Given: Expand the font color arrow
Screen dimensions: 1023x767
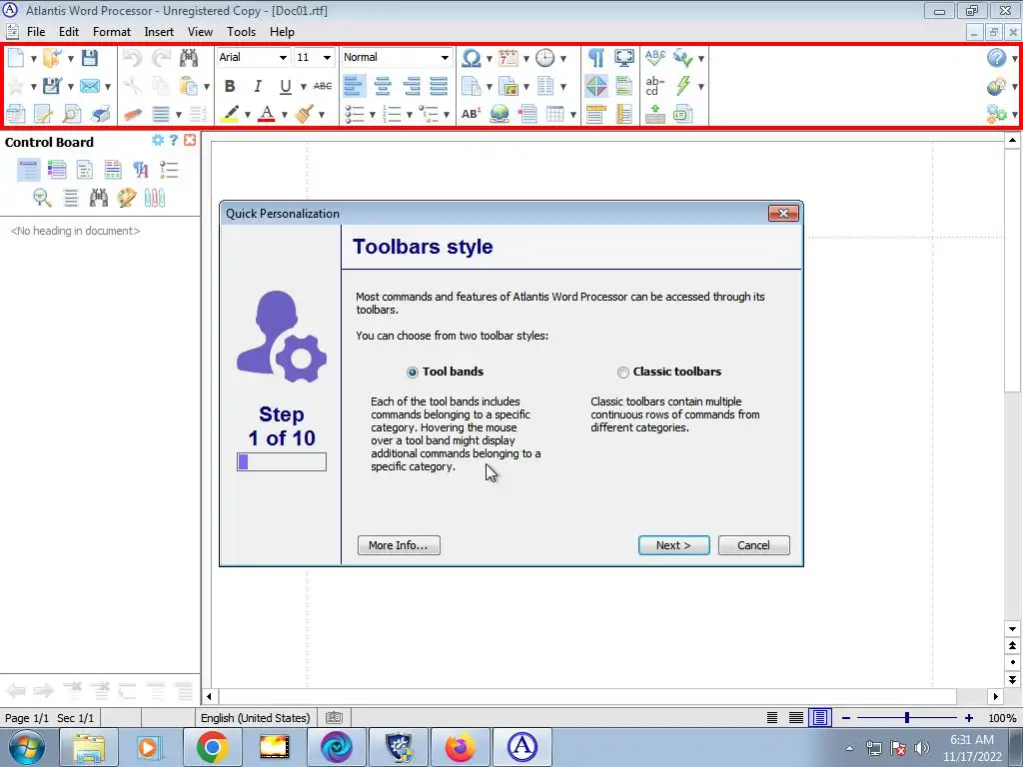Looking at the screenshot, I should [x=285, y=115].
